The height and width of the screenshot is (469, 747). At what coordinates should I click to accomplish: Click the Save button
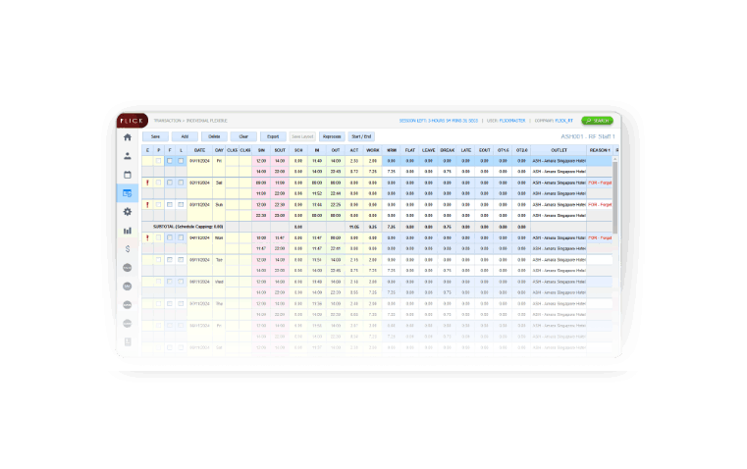point(155,136)
